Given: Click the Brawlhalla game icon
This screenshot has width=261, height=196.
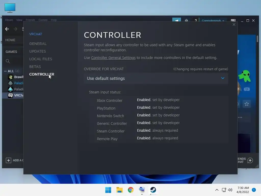Looking at the screenshot, I should click(10, 77).
